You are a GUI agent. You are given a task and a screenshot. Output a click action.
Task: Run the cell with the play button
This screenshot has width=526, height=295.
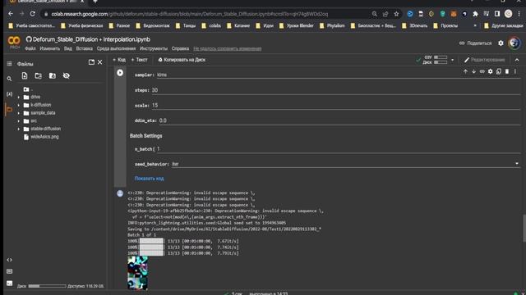(x=120, y=73)
